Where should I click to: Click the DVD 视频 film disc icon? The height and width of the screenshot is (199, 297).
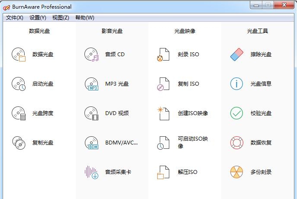91,113
